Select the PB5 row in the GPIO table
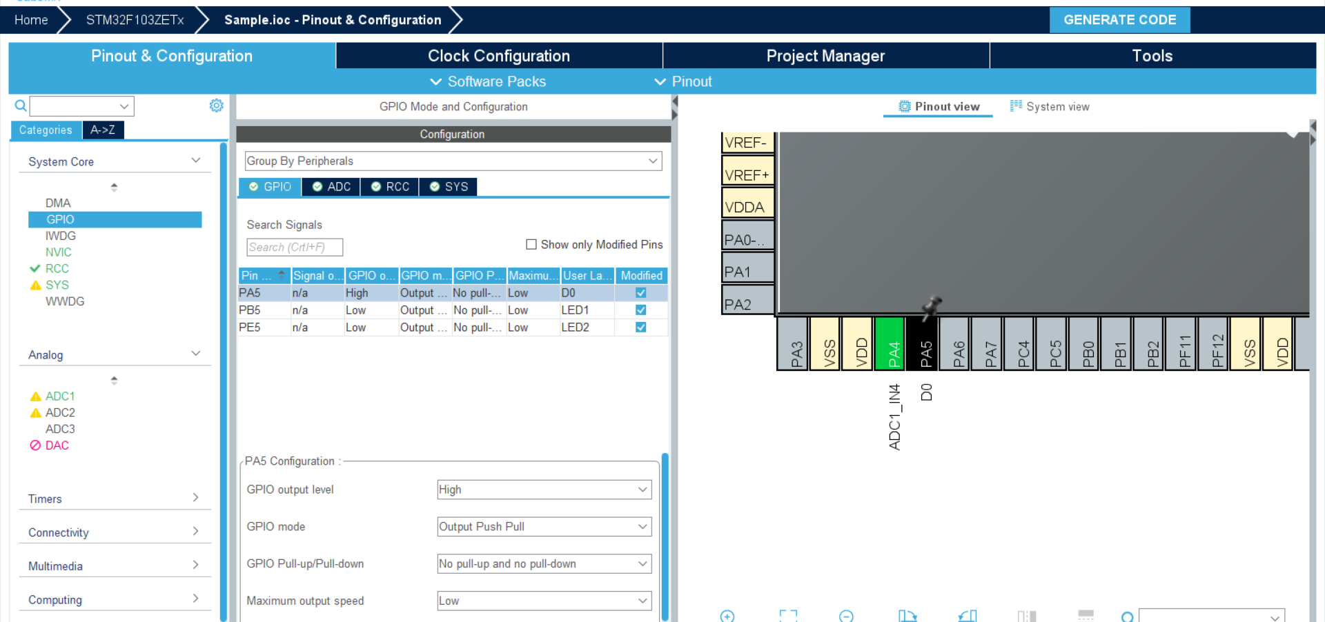The height and width of the screenshot is (622, 1325). 453,310
